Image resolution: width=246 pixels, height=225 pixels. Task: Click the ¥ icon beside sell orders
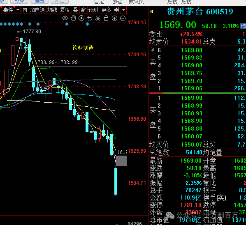click(x=153, y=50)
